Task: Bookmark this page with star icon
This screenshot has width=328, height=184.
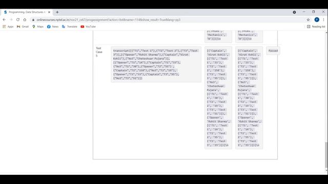Action: click(x=308, y=20)
